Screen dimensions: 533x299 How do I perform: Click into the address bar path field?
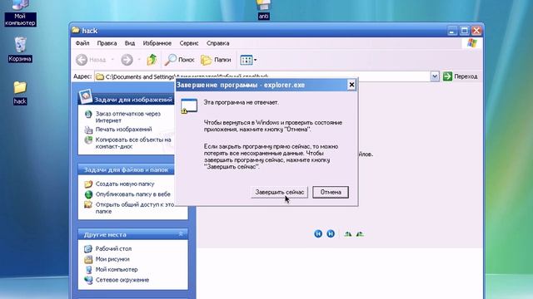click(263, 76)
